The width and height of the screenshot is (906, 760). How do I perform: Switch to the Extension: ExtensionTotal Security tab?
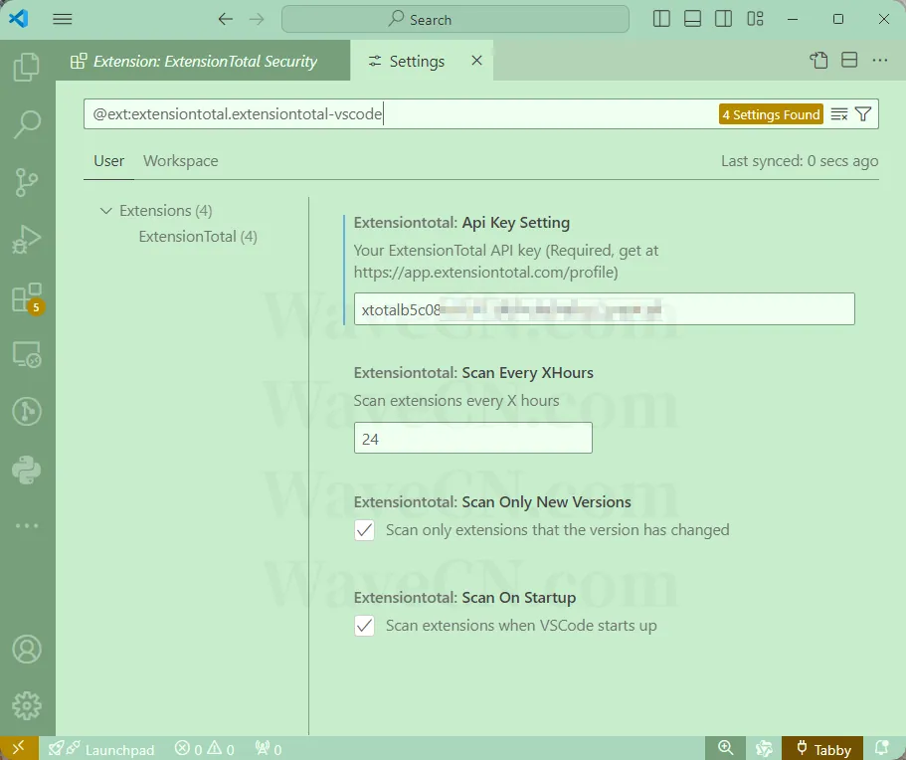tap(204, 61)
